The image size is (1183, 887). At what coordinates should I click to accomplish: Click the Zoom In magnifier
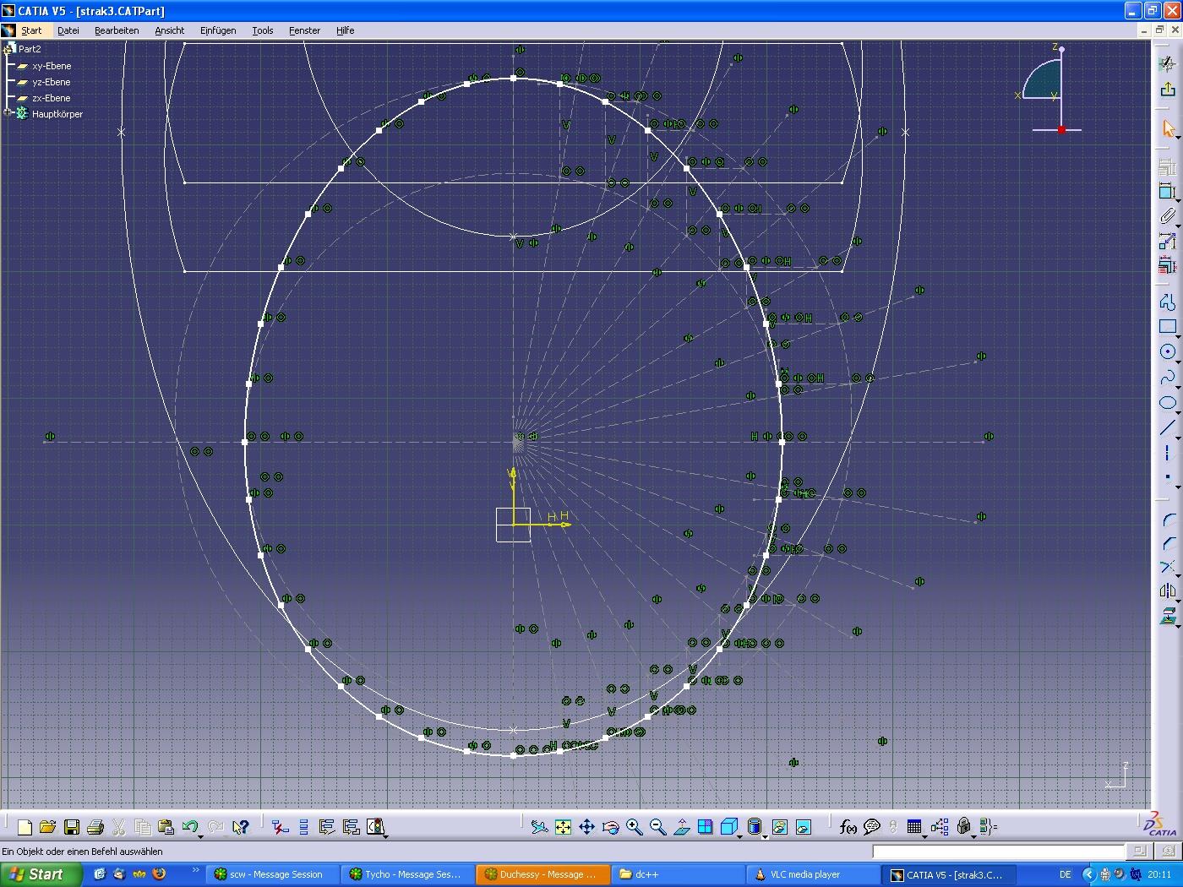pyautogui.click(x=634, y=827)
